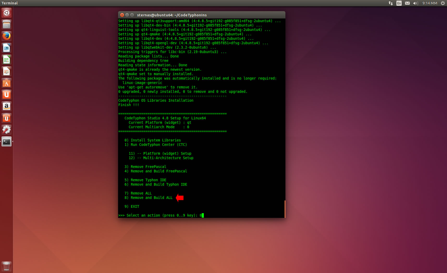Click the '12) -- Multi-Architecture Setup' line
The height and width of the screenshot is (273, 447).
tap(161, 158)
